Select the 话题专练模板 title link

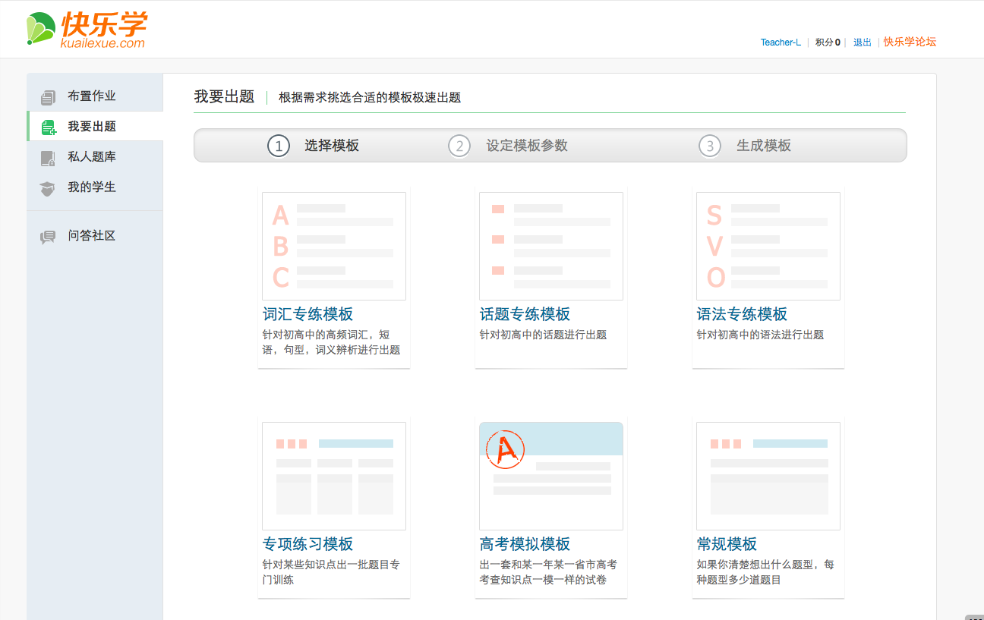525,314
